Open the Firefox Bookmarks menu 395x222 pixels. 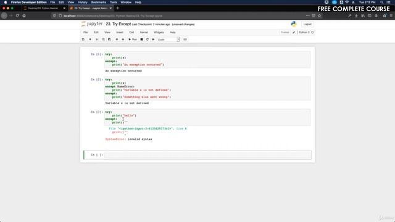click(x=99, y=2)
